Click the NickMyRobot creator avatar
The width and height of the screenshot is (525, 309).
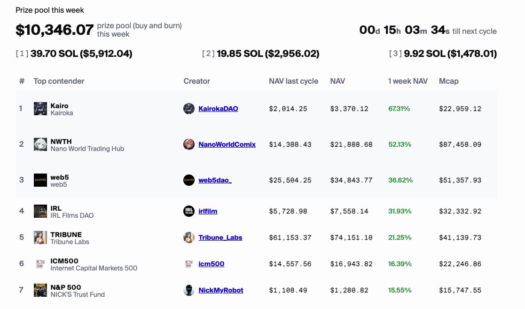[189, 290]
